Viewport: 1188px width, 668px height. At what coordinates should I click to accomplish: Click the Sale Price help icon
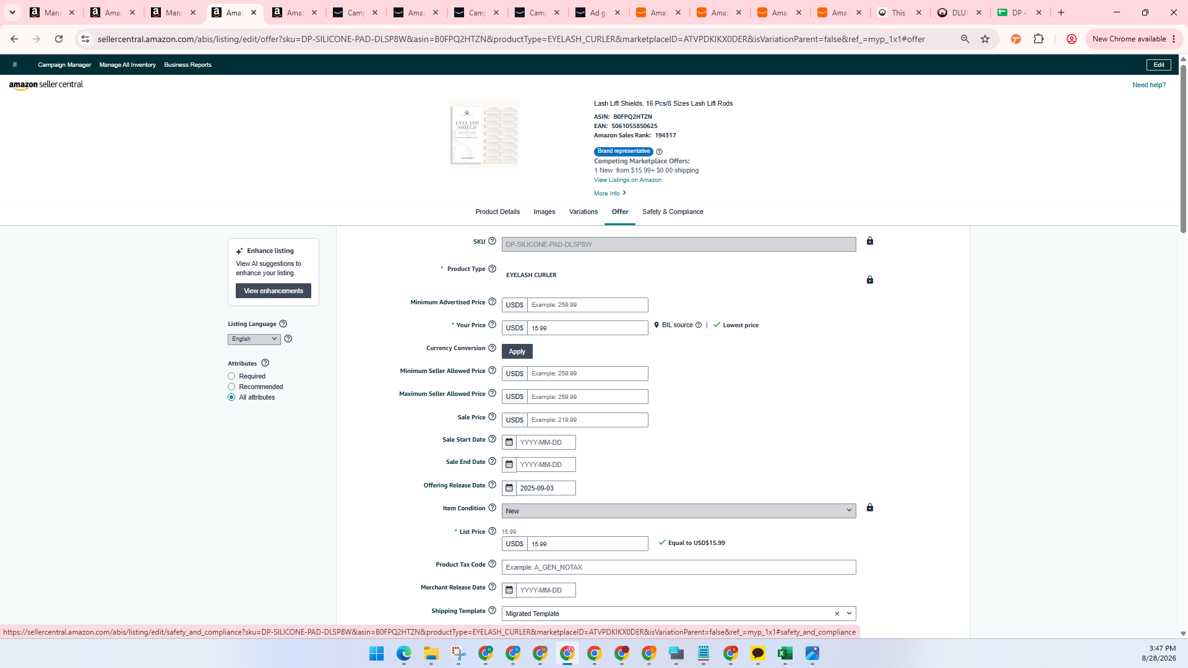tap(492, 417)
